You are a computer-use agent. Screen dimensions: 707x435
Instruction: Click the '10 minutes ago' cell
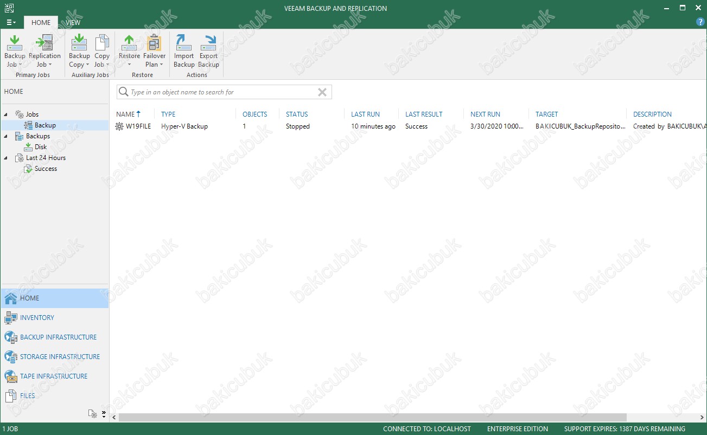[373, 126]
